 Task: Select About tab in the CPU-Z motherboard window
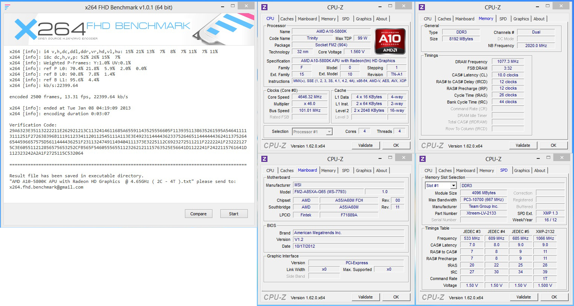pos(382,171)
